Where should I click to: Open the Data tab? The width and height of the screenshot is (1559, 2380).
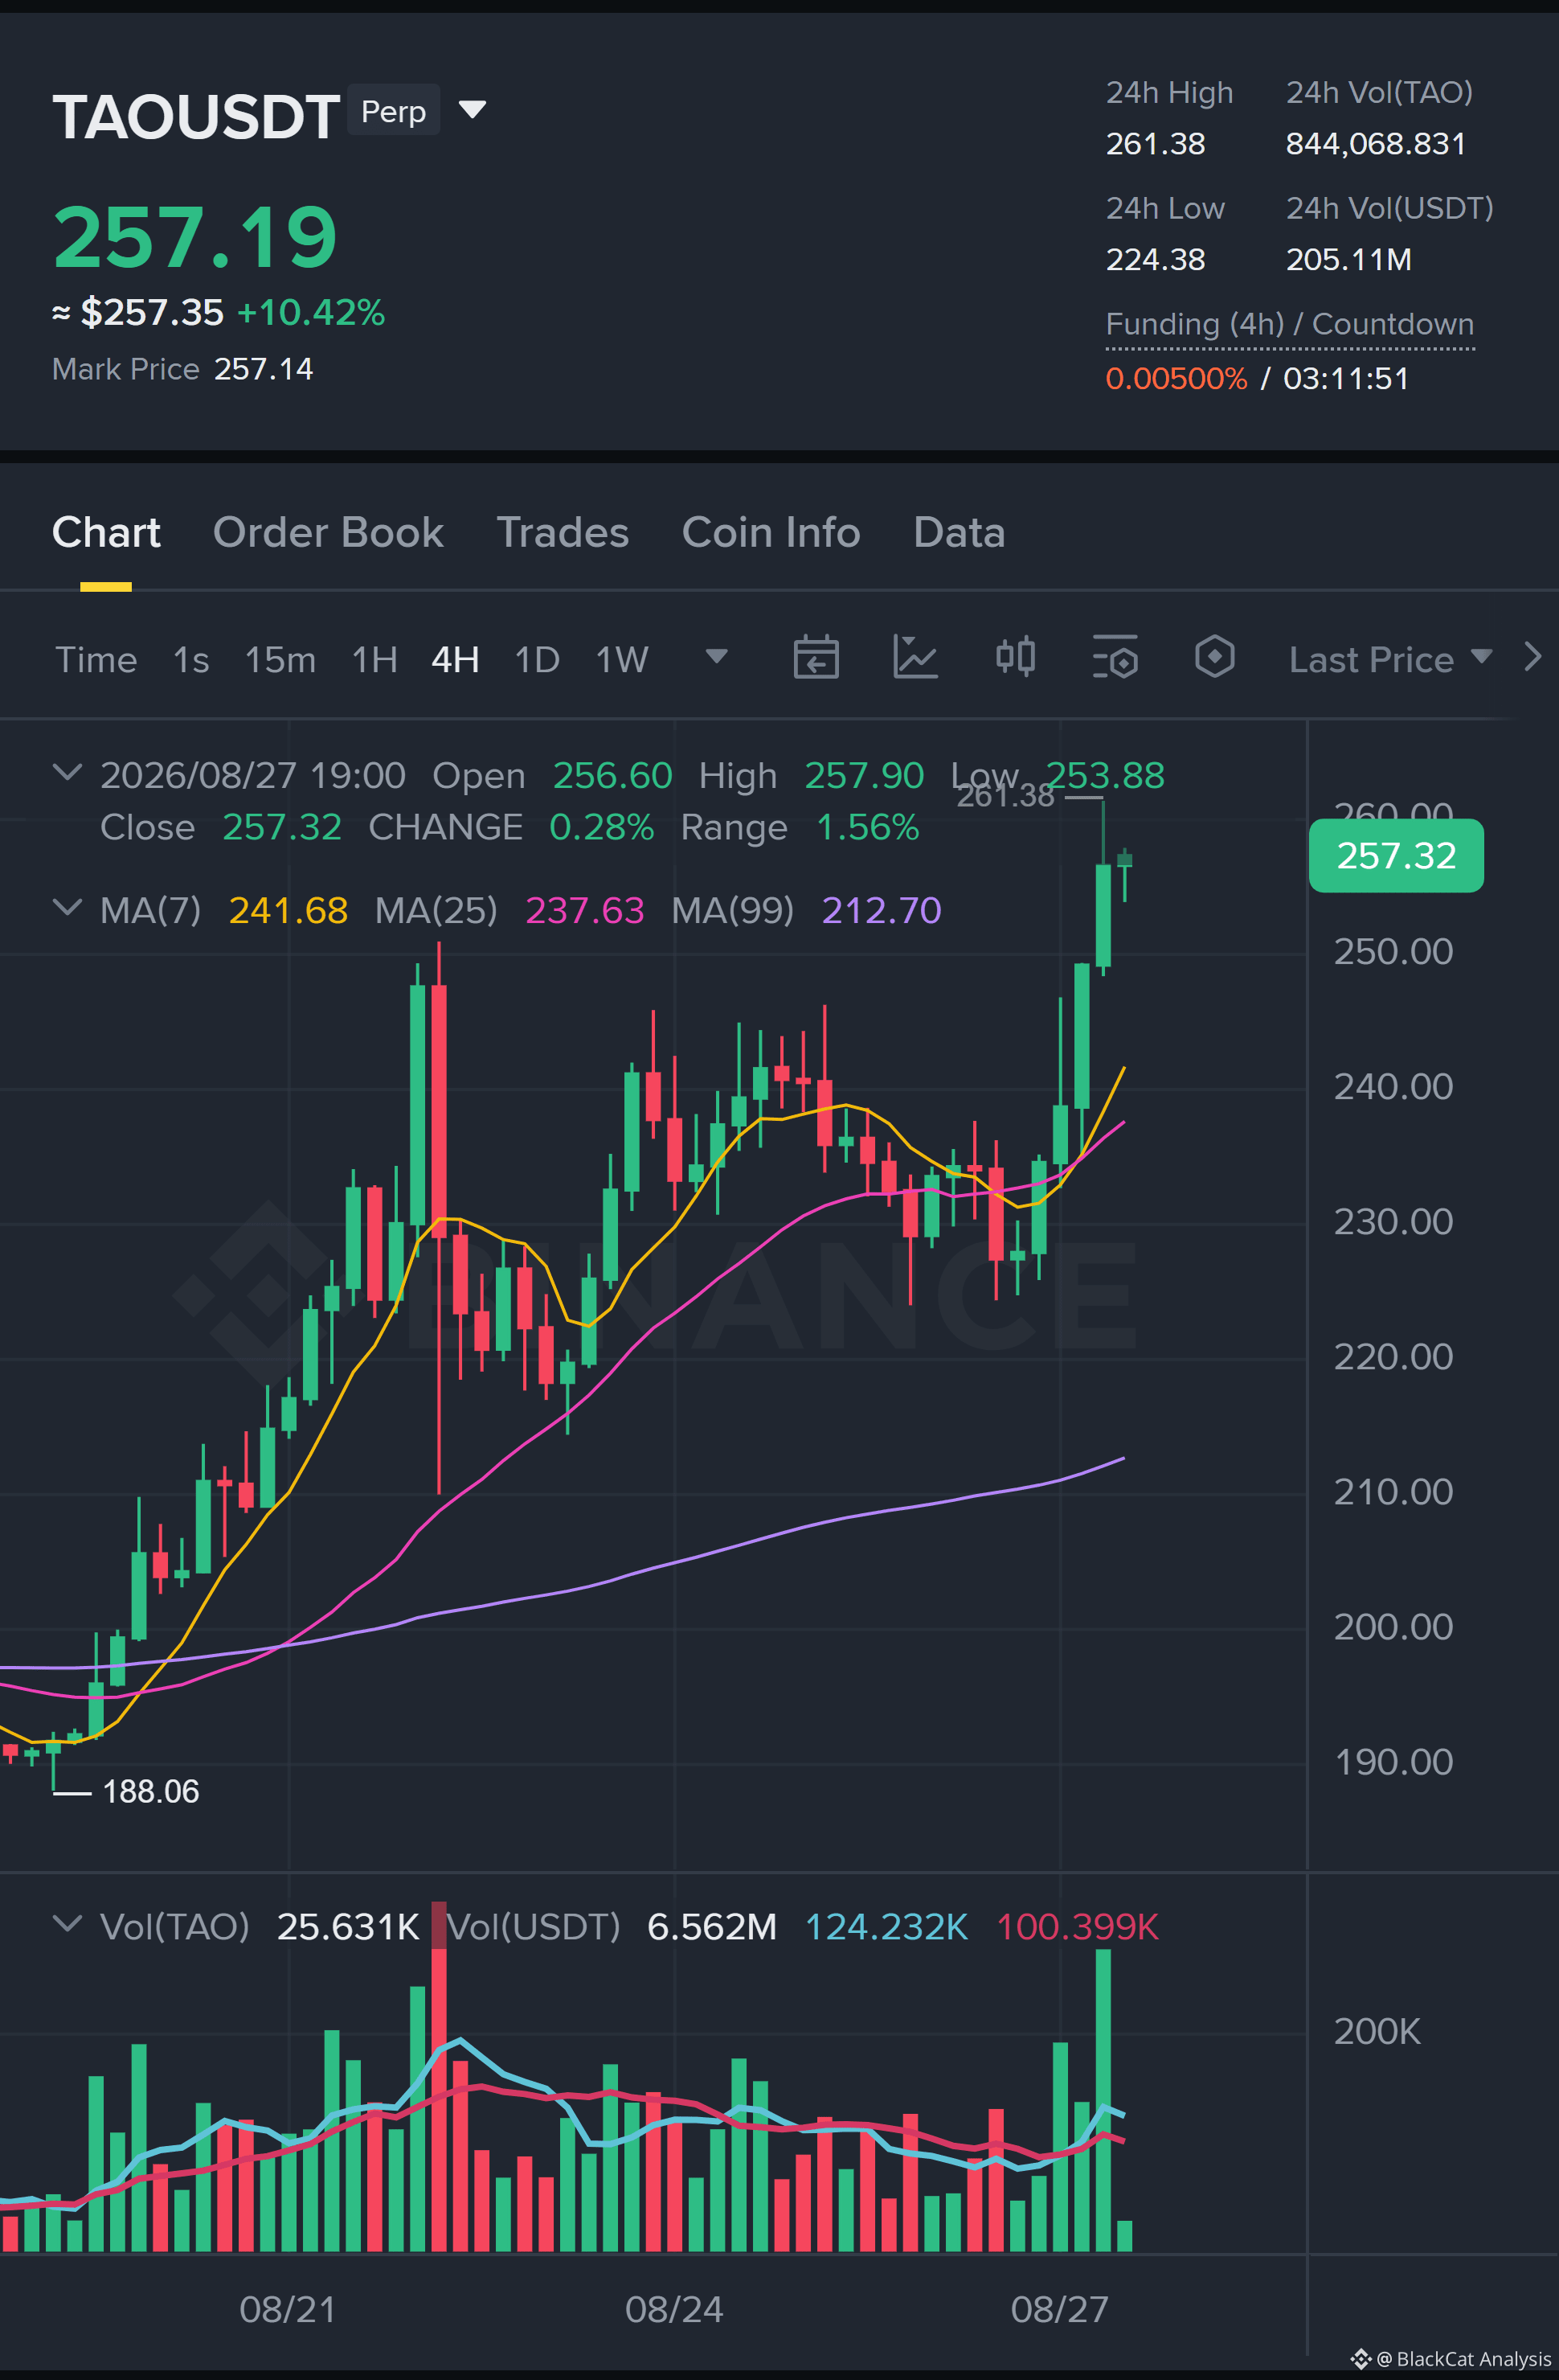[x=959, y=533]
